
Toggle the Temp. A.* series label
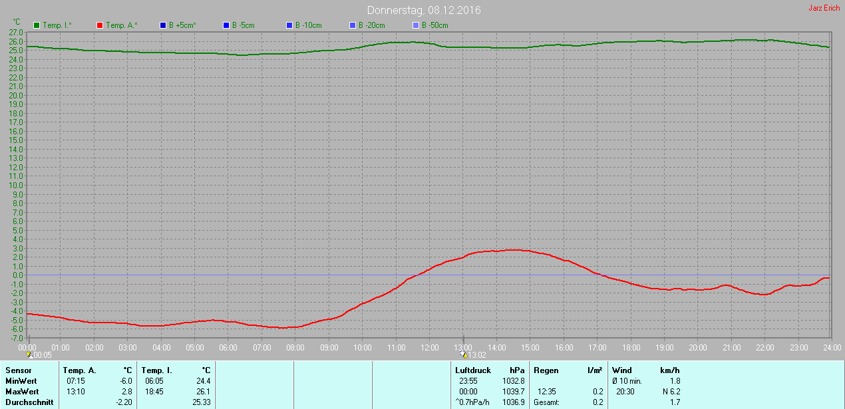[121, 25]
